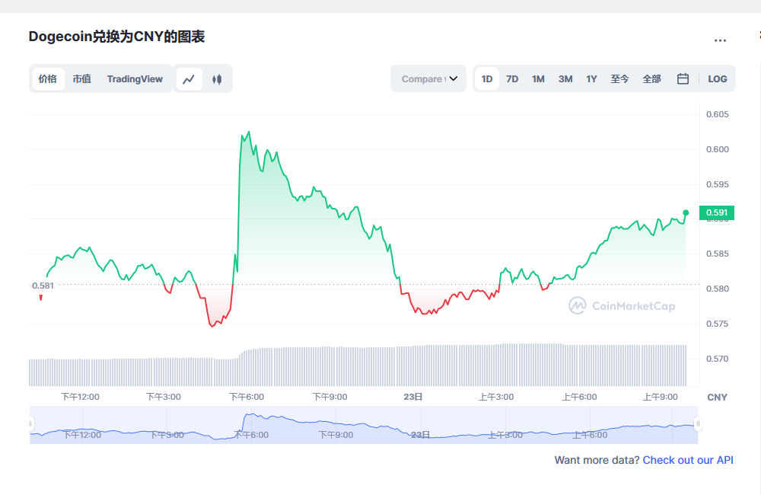
Task: Click the 0.585 y-axis label
Action: click(x=718, y=254)
